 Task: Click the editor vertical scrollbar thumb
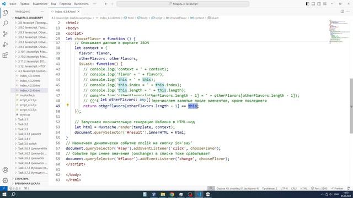click(x=351, y=106)
